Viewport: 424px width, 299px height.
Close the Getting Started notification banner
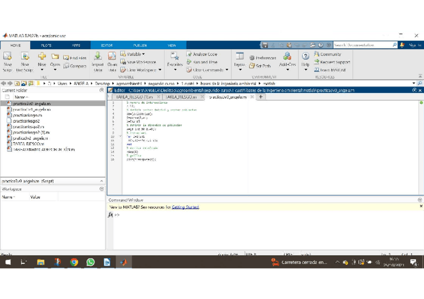click(x=420, y=206)
